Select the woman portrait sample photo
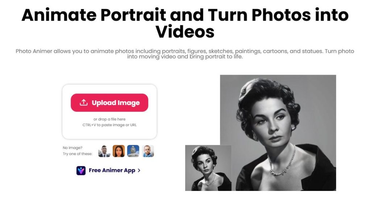The width and height of the screenshot is (371, 200). [x=118, y=151]
